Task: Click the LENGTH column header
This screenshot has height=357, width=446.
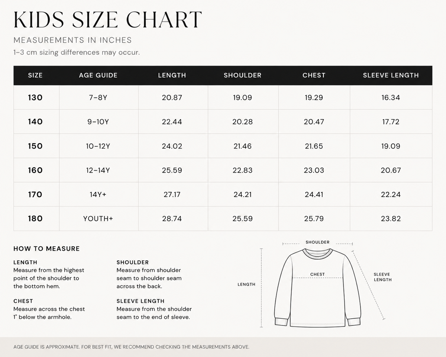Action: (x=172, y=75)
